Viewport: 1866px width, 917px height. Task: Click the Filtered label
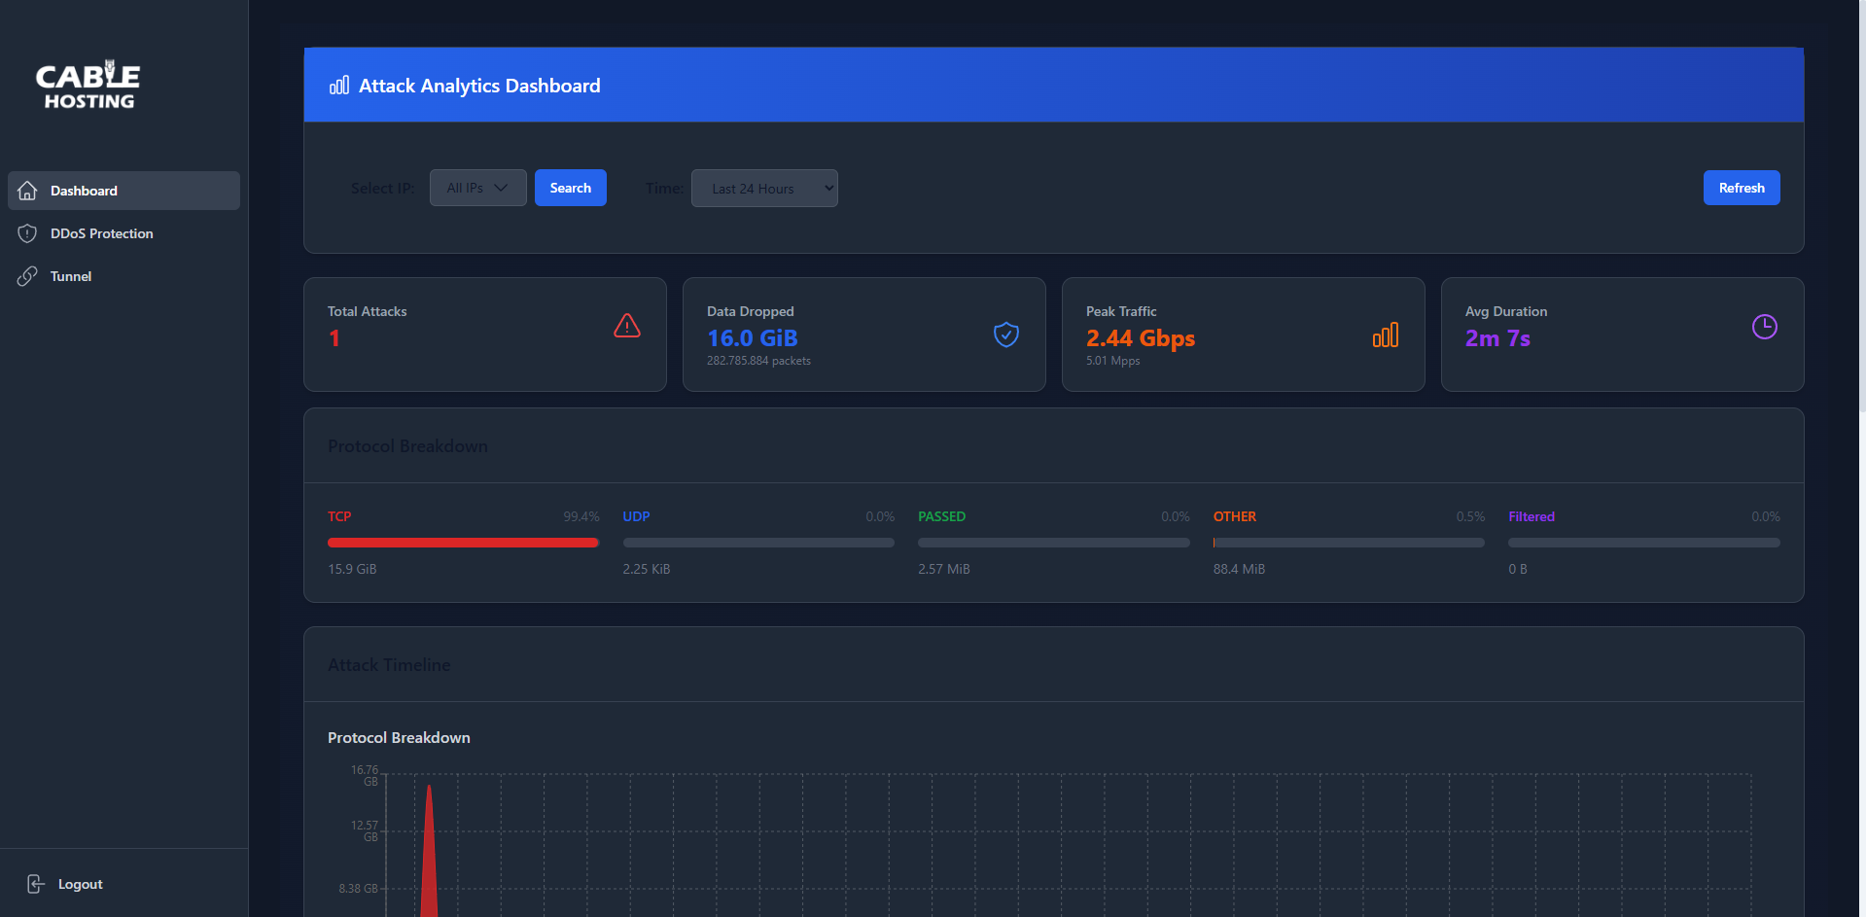coord(1532,516)
